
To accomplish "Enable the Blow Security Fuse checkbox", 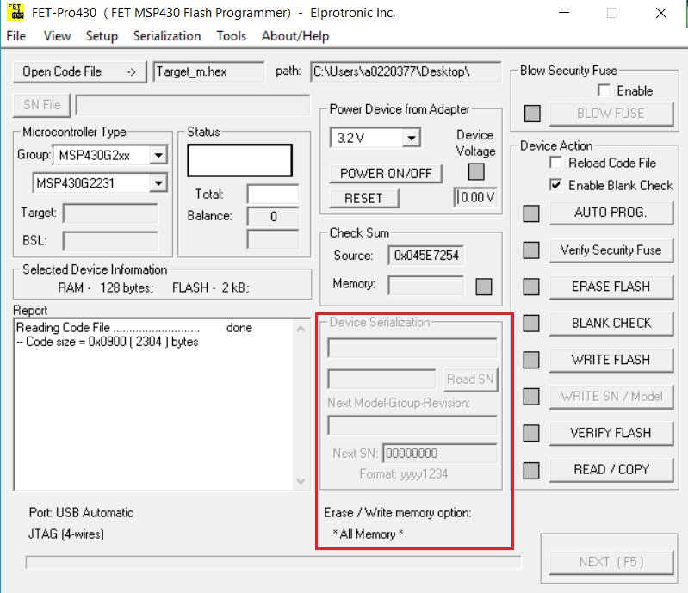I will (x=604, y=90).
